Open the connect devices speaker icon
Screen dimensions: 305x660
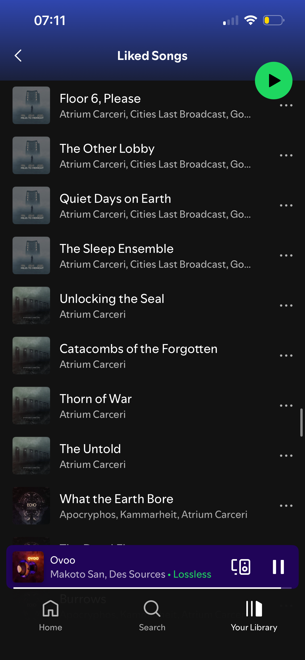241,567
